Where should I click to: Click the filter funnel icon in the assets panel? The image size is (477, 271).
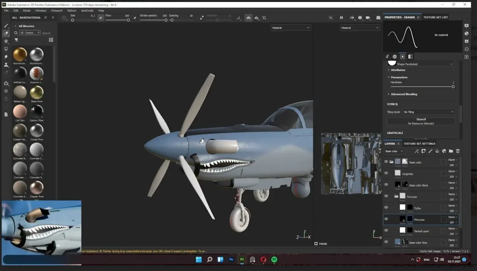[16, 40]
